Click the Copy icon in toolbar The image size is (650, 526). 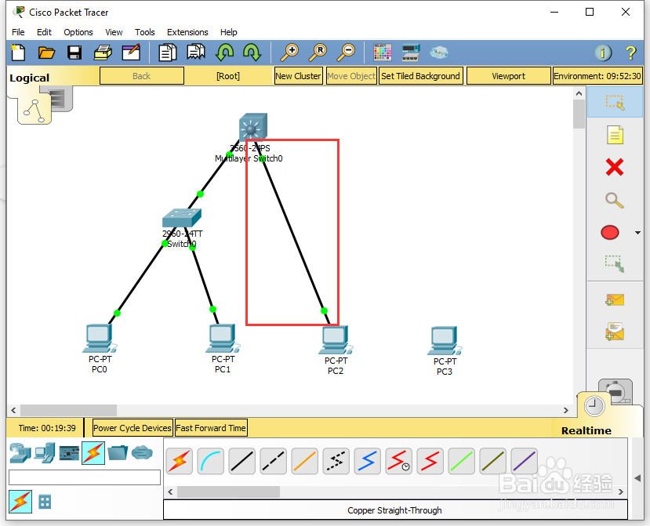point(168,53)
